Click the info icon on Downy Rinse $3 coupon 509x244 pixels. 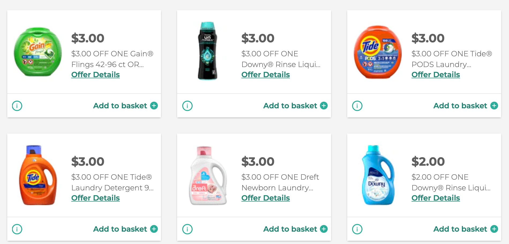pos(187,106)
